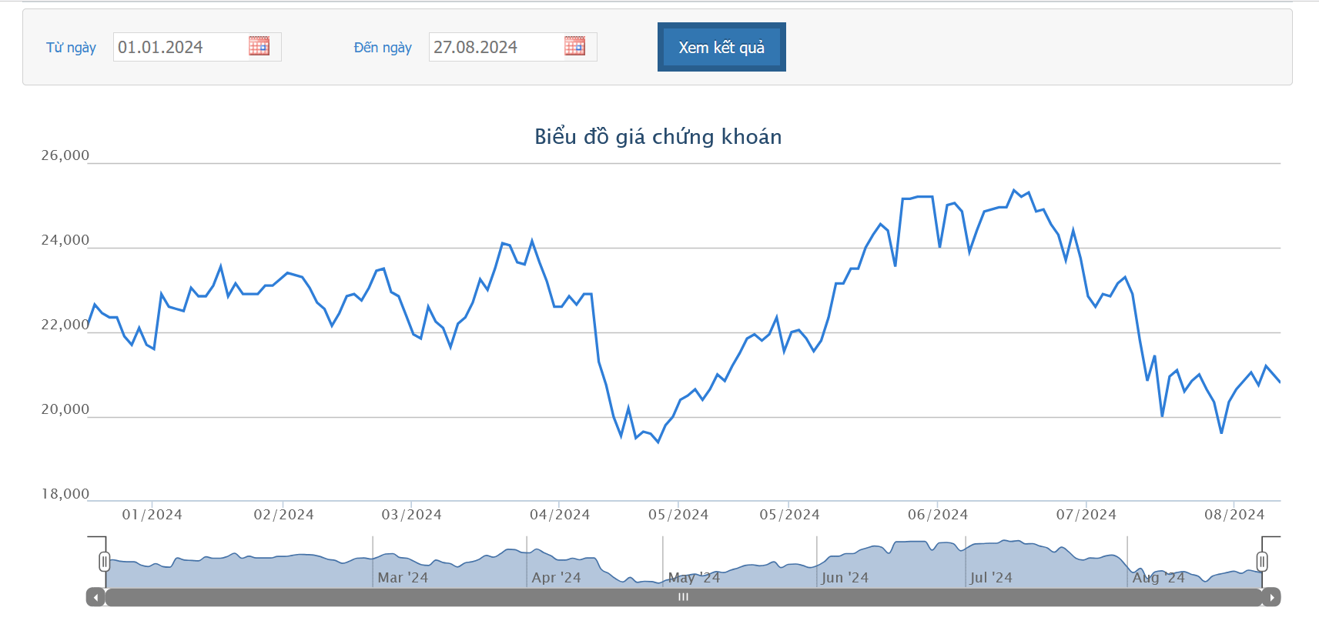Open the calendar picker for Từ ngày

(259, 46)
